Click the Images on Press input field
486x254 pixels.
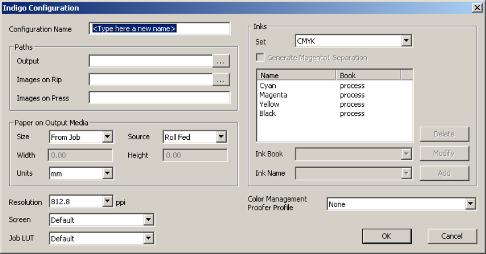[x=160, y=98]
